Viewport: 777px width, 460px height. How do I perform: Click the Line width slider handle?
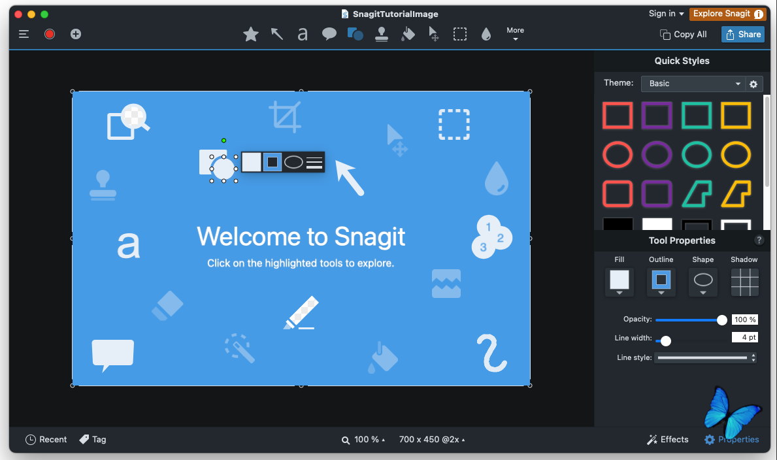tap(666, 341)
